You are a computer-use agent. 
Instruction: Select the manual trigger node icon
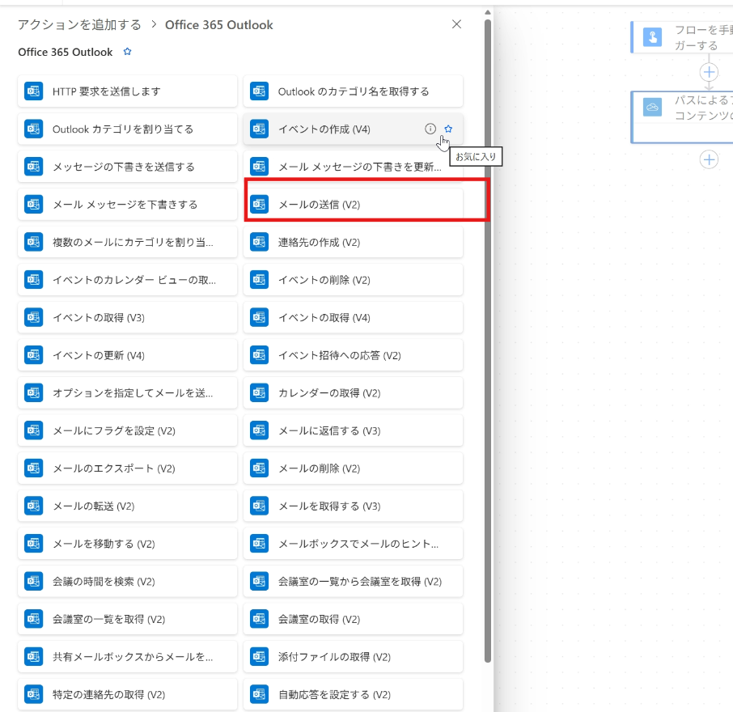pyautogui.click(x=652, y=37)
